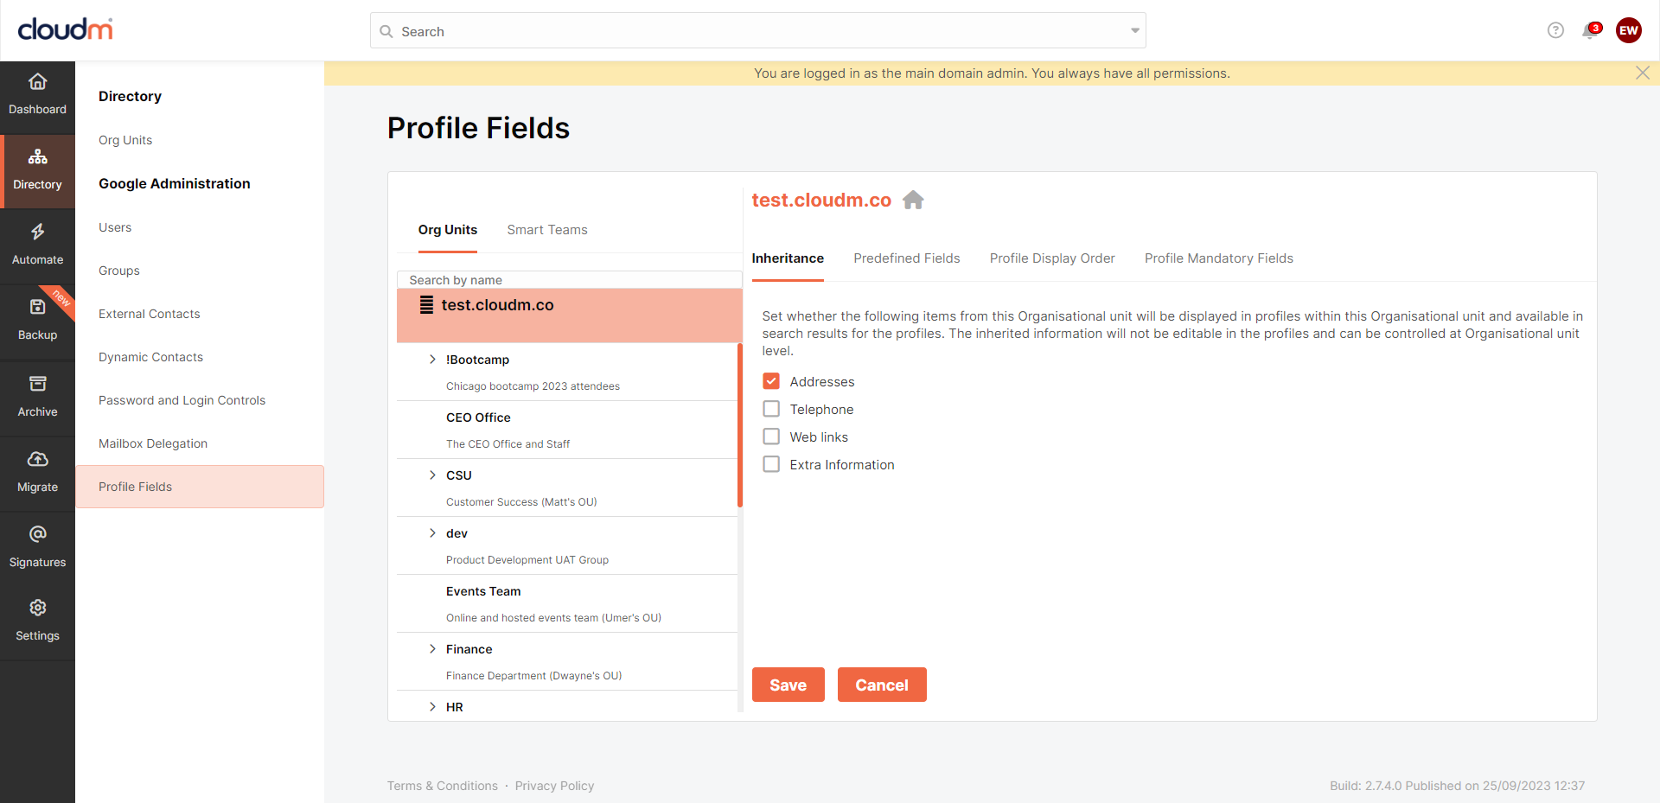
Task: Select the CEO Office org unit
Action: click(x=567, y=430)
